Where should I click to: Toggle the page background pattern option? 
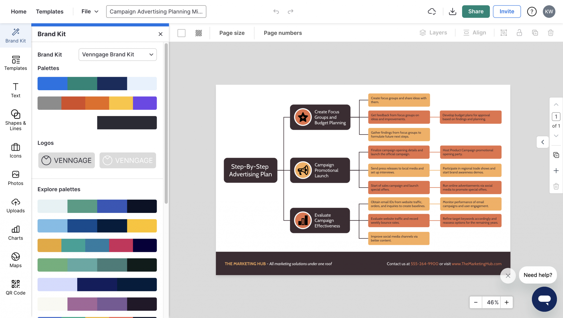tap(198, 33)
